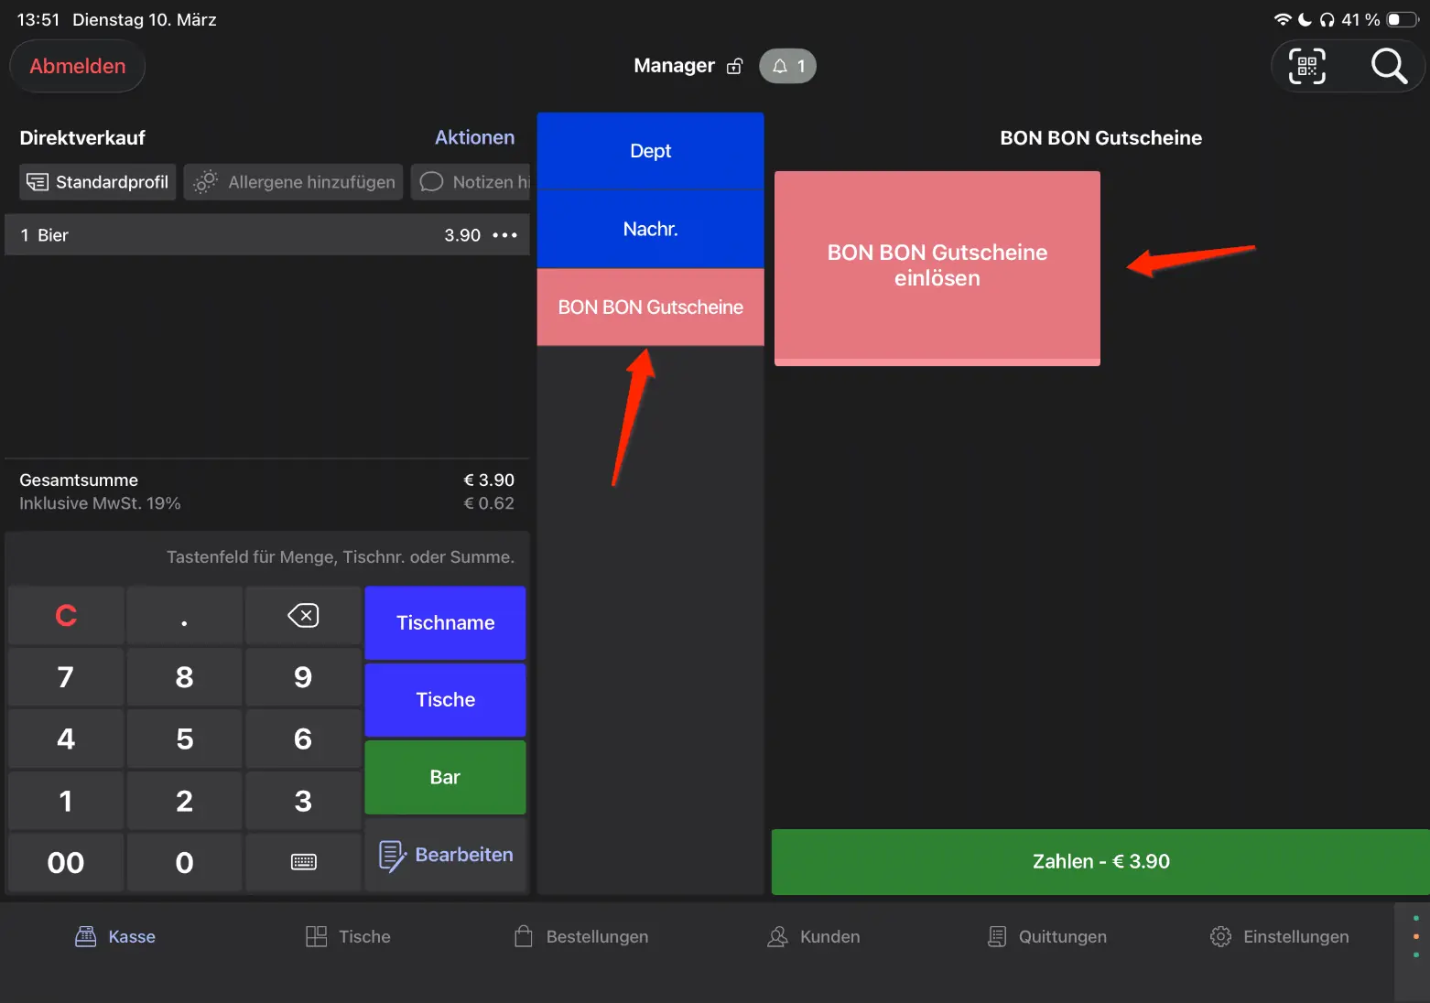Tap the keypad input display field

point(267,556)
